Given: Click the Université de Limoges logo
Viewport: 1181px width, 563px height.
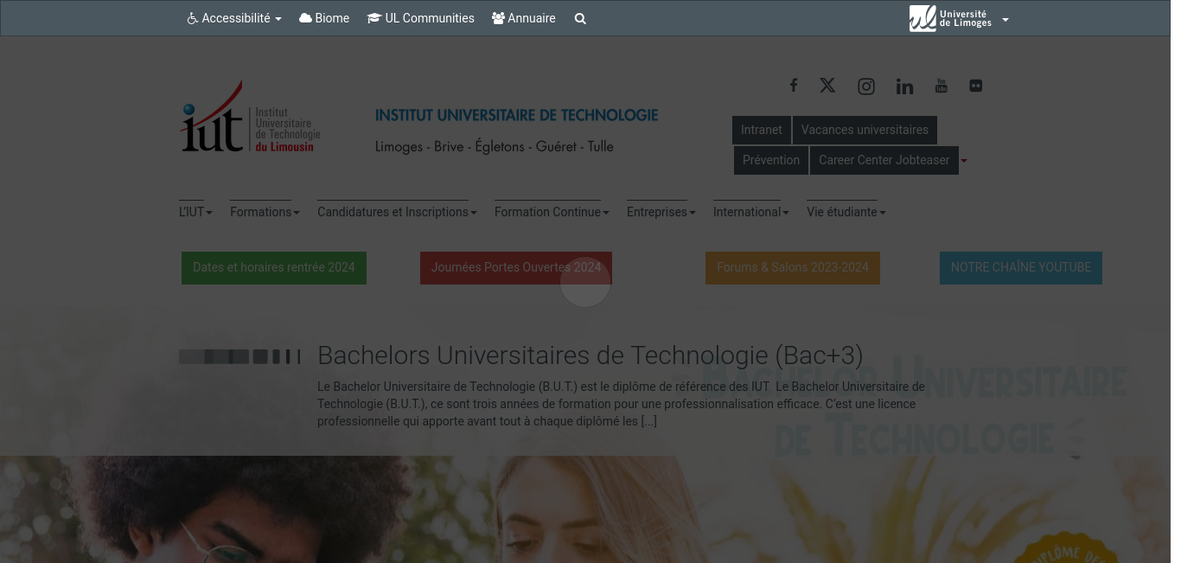Looking at the screenshot, I should click(x=951, y=18).
